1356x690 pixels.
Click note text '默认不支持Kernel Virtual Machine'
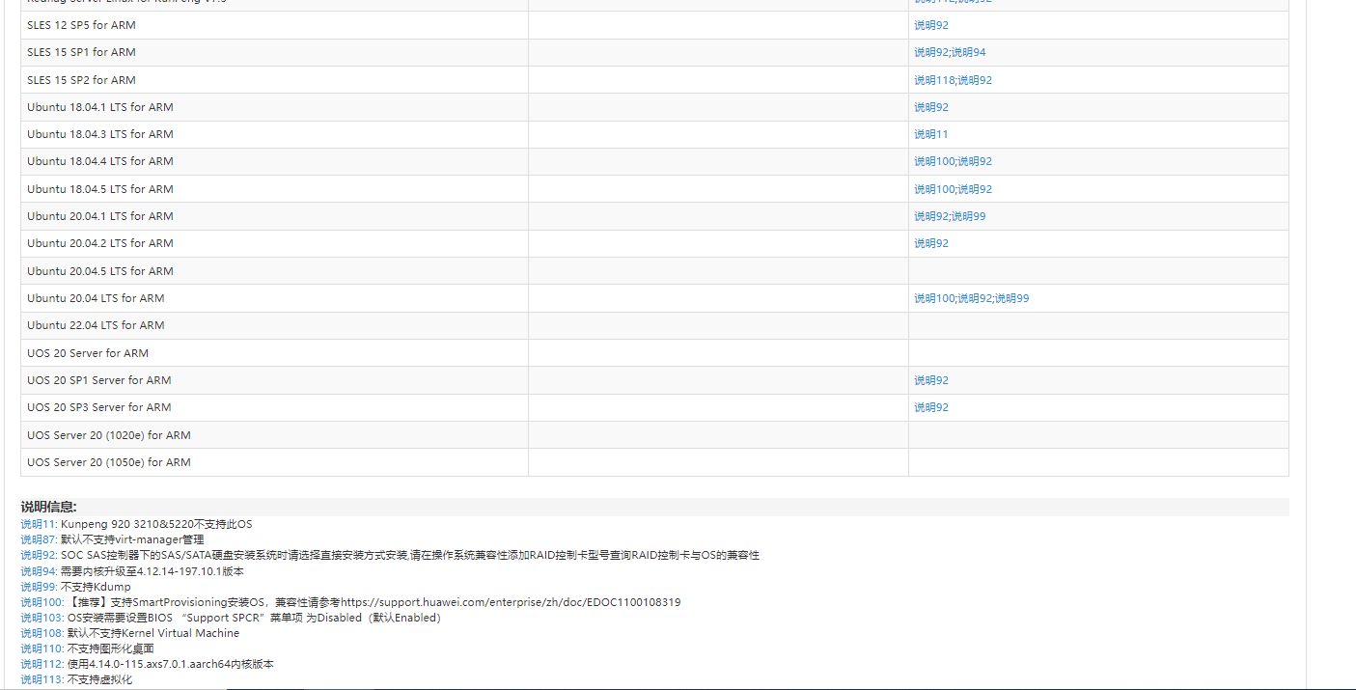153,633
